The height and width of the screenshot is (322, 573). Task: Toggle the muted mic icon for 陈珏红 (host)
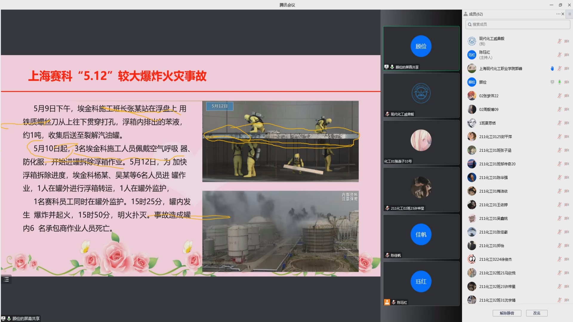tap(560, 55)
